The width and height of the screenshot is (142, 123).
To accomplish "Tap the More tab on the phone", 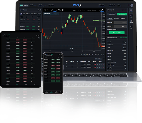I will click(x=61, y=92).
